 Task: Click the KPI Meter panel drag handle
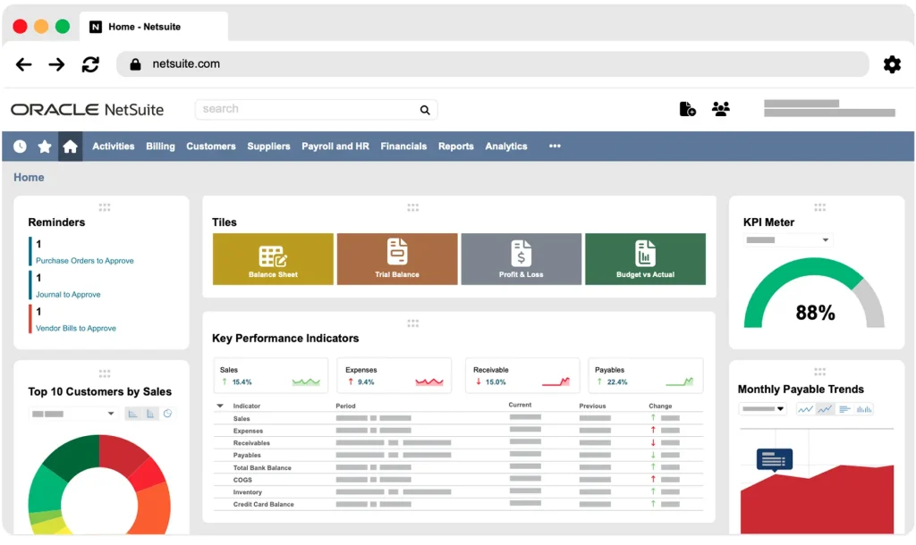click(819, 207)
